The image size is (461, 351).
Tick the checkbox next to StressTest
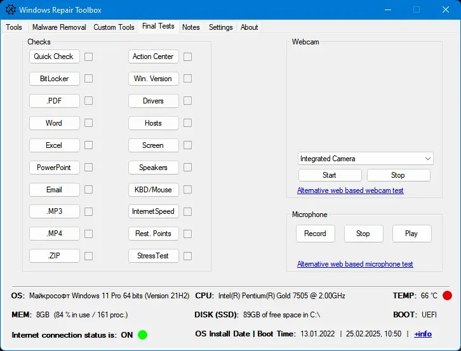pyautogui.click(x=187, y=256)
